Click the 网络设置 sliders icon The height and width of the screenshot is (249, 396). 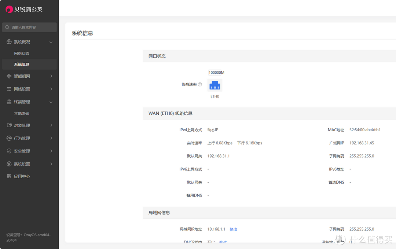click(9, 89)
